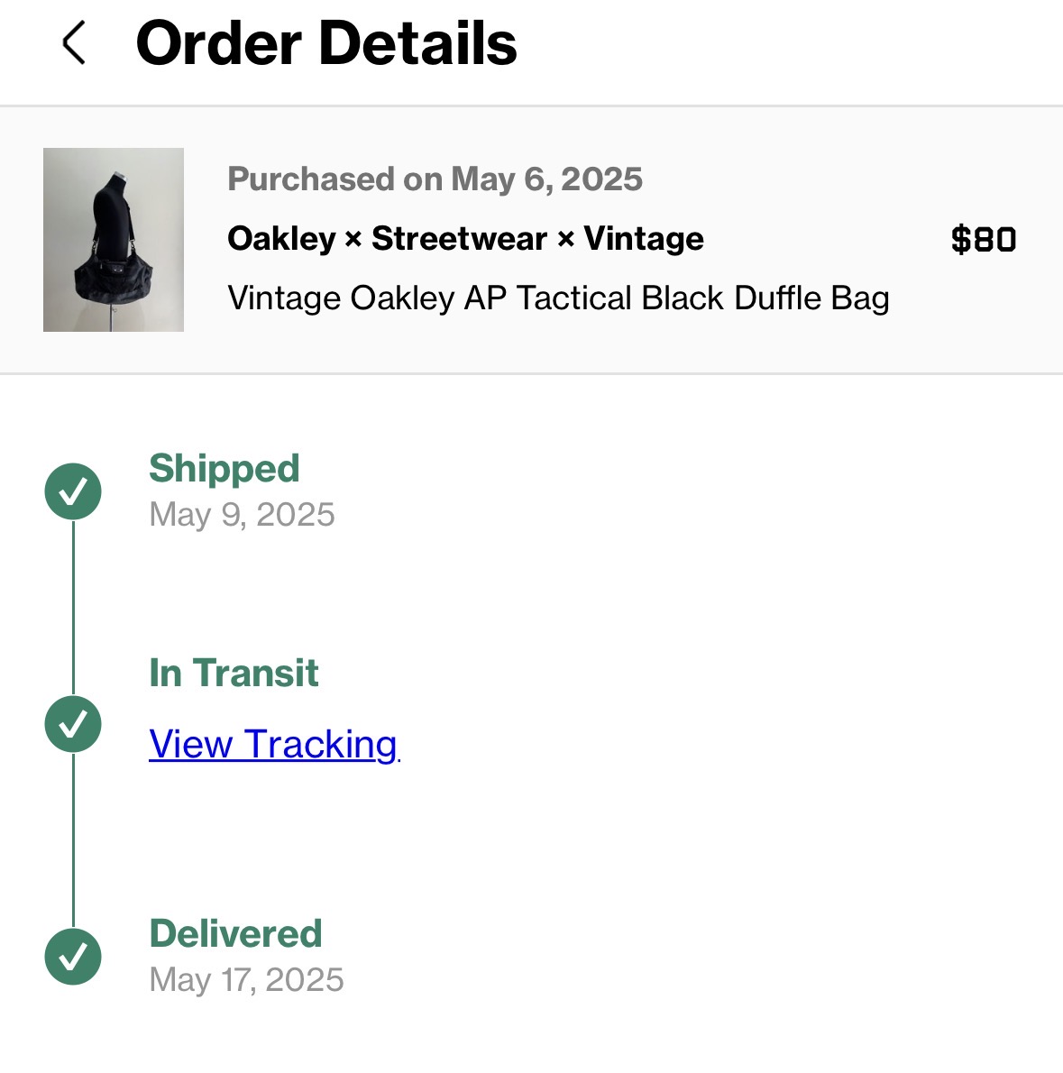Go back using the left arrow
This screenshot has height=1073, width=1063.
click(x=74, y=43)
